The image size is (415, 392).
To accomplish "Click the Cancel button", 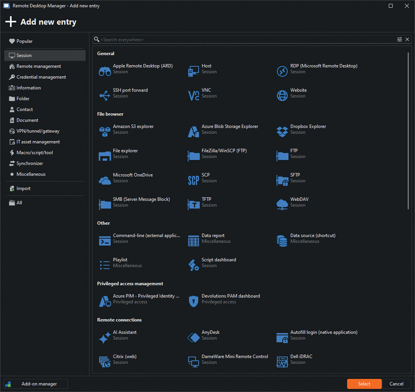I will click(x=396, y=384).
